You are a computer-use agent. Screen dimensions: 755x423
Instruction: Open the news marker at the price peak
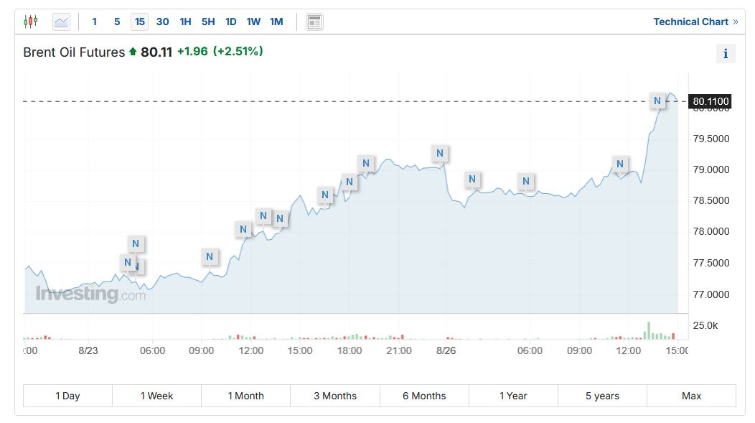click(x=657, y=101)
